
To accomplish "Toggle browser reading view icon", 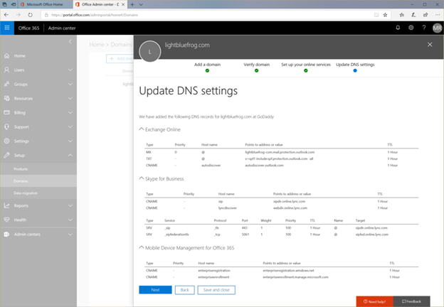I will [376, 15].
